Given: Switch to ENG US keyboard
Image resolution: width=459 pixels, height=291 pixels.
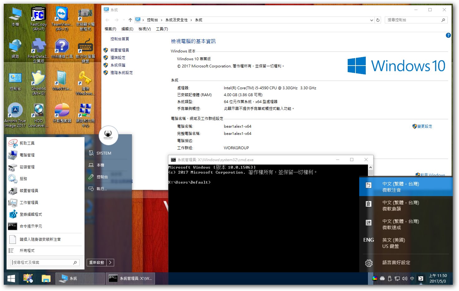Looking at the screenshot, I should (406, 243).
